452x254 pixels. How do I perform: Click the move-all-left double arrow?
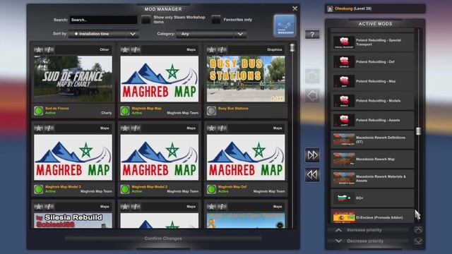(312, 174)
